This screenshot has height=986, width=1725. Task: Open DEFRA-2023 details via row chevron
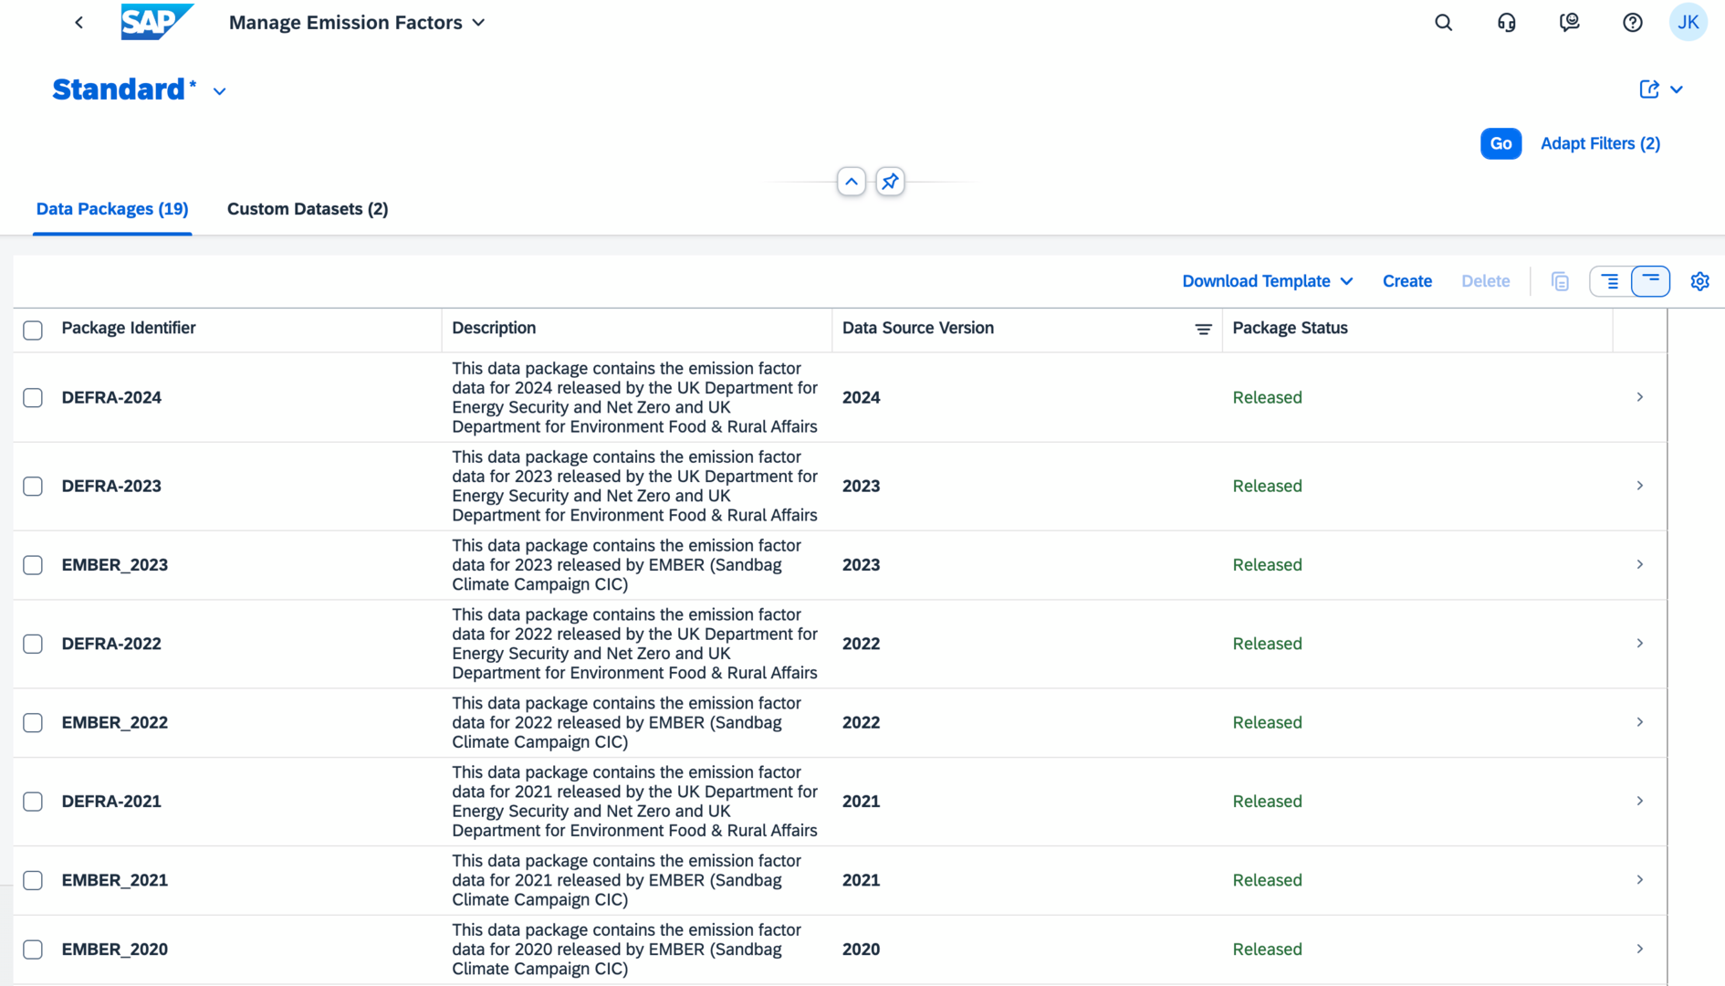point(1640,486)
